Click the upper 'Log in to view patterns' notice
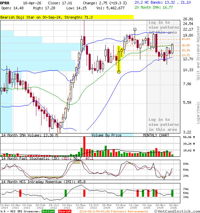 164,27
